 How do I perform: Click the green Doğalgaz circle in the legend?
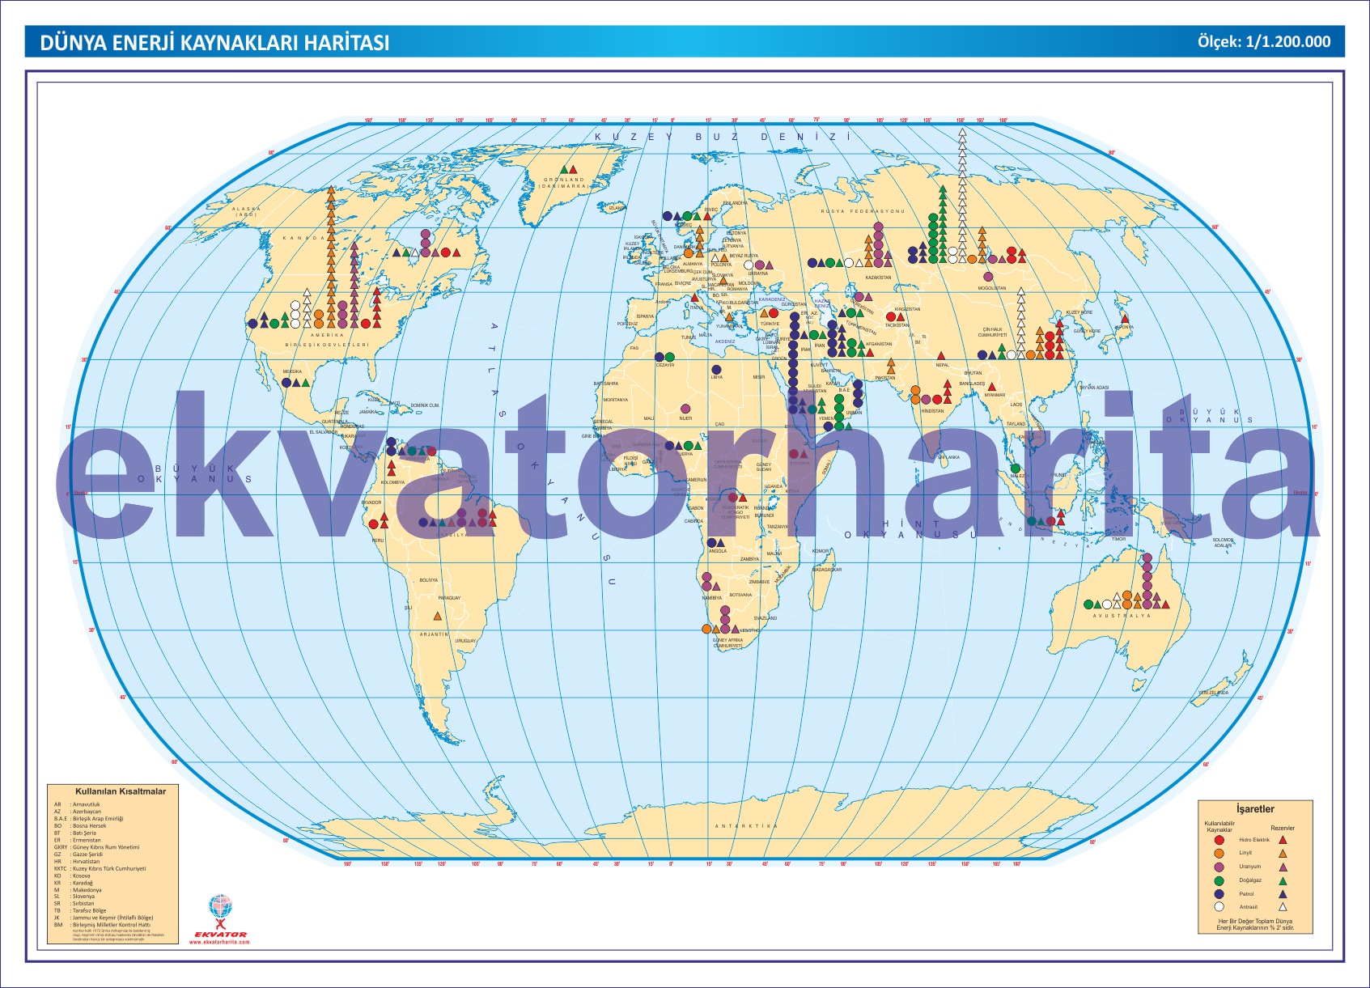[1219, 880]
